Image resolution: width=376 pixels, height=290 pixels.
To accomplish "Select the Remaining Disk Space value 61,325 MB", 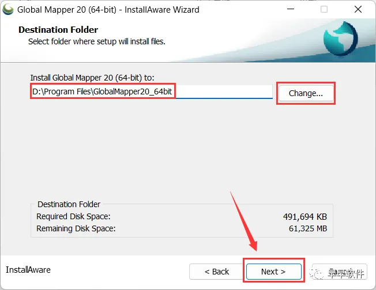I will pos(307,228).
